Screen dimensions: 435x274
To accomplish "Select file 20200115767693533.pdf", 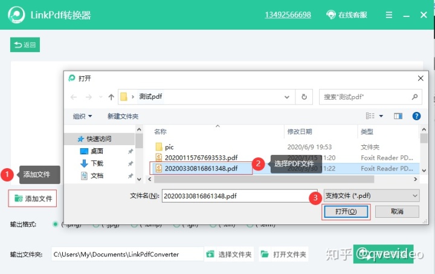I will tap(201, 158).
